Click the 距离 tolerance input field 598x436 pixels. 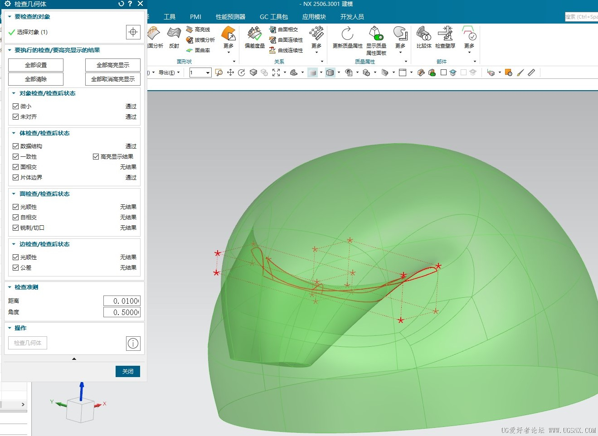tap(122, 301)
